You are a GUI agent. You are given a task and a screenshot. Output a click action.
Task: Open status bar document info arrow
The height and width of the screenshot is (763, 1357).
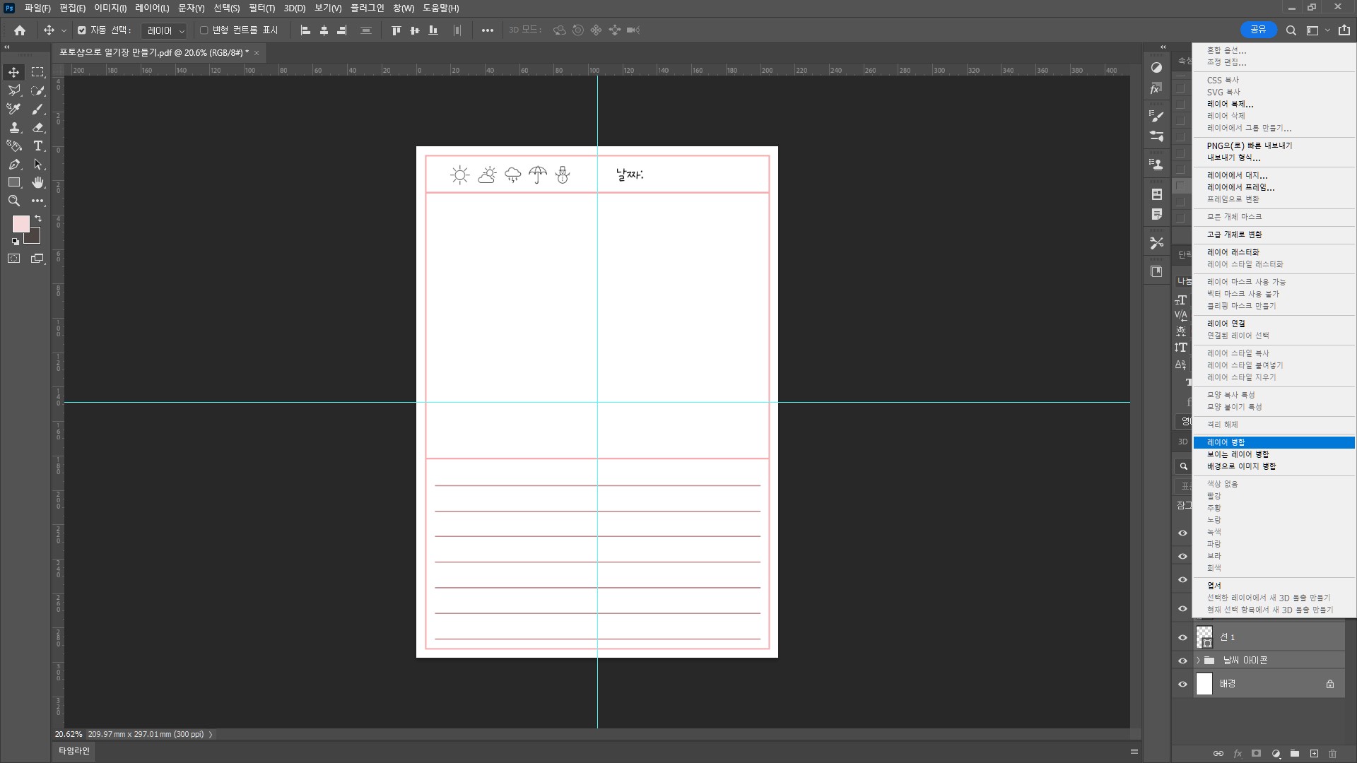211,735
